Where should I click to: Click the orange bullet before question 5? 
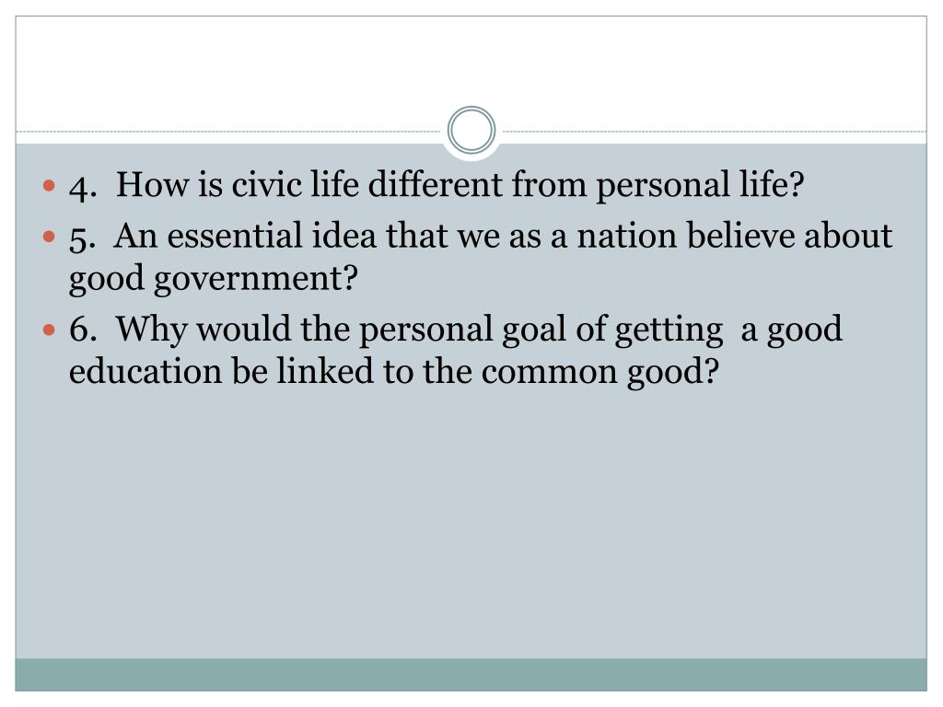click(50, 237)
